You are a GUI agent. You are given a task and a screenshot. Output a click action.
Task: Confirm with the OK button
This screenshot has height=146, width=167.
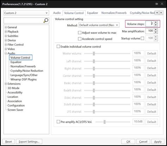(128, 142)
